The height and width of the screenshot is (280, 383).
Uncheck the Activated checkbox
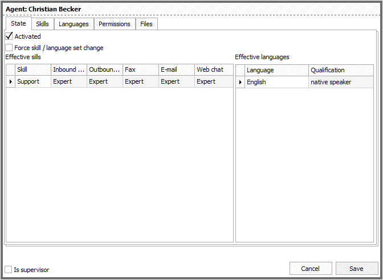point(9,36)
